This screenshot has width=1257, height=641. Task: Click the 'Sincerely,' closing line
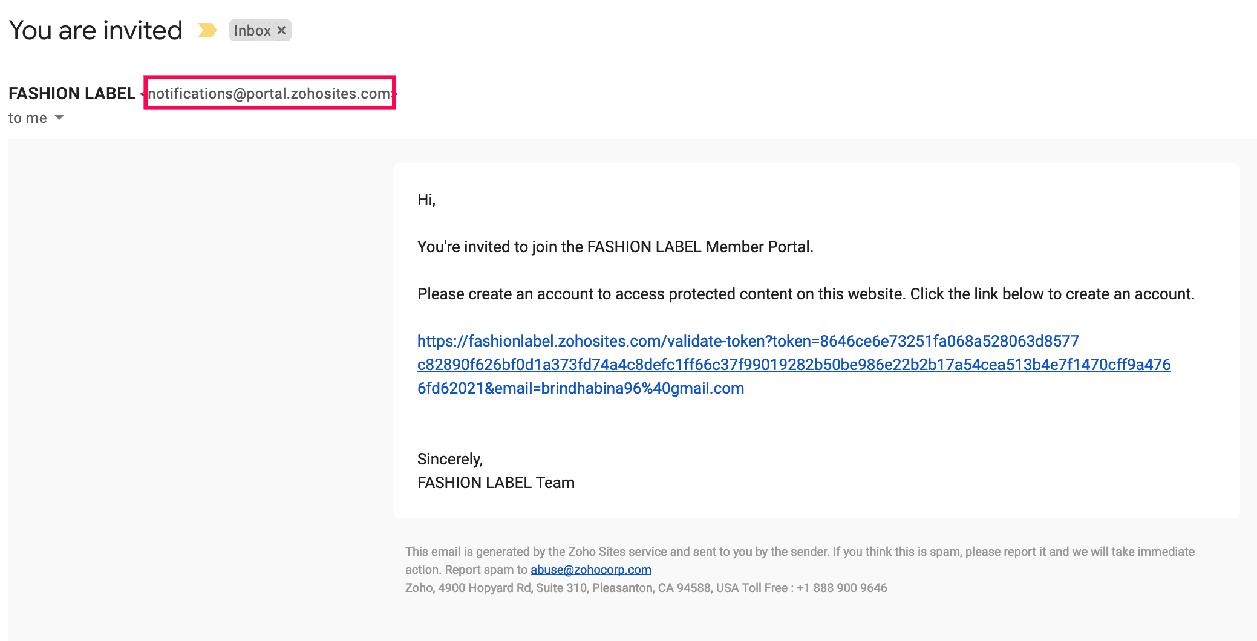click(x=449, y=459)
